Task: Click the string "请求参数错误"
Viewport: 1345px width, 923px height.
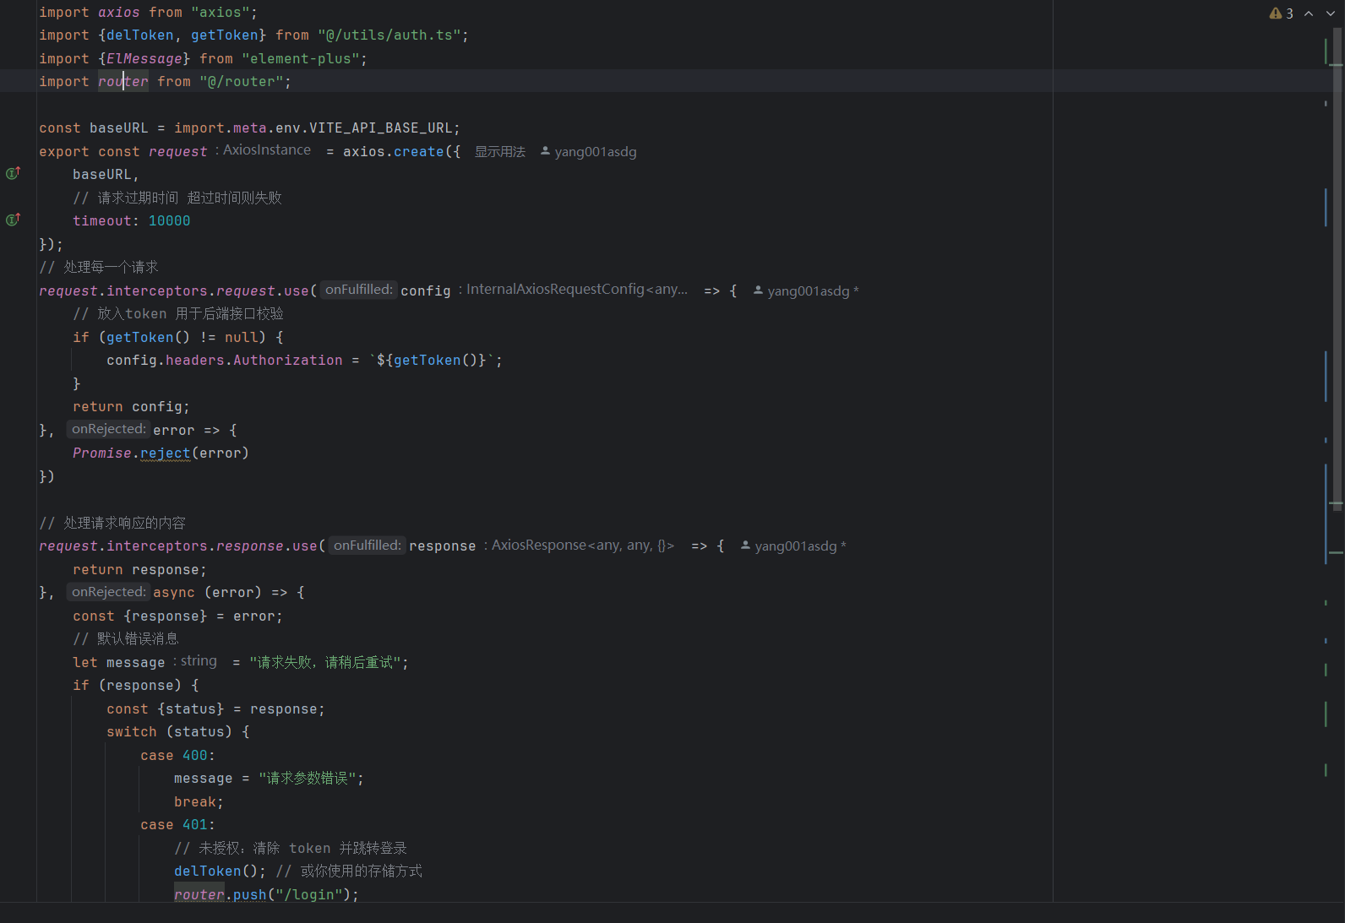Action: pos(308,779)
